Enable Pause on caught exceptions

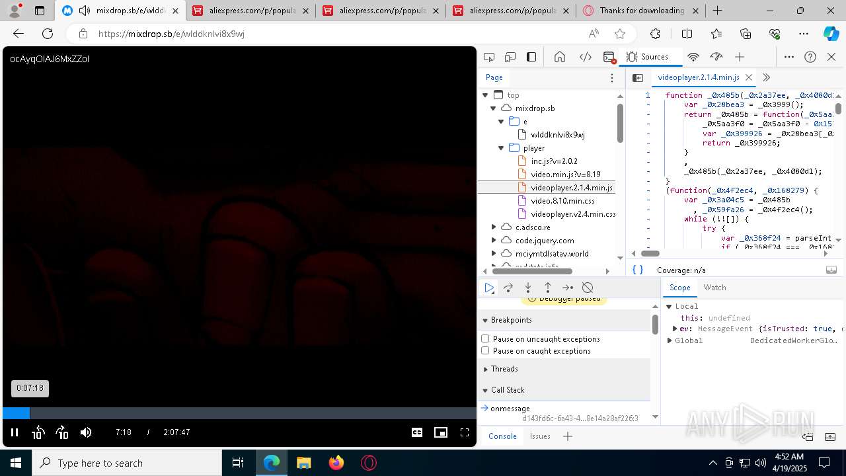[x=485, y=351]
